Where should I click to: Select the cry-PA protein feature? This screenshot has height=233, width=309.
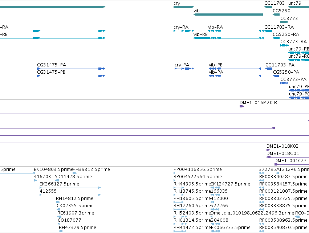(184, 69)
